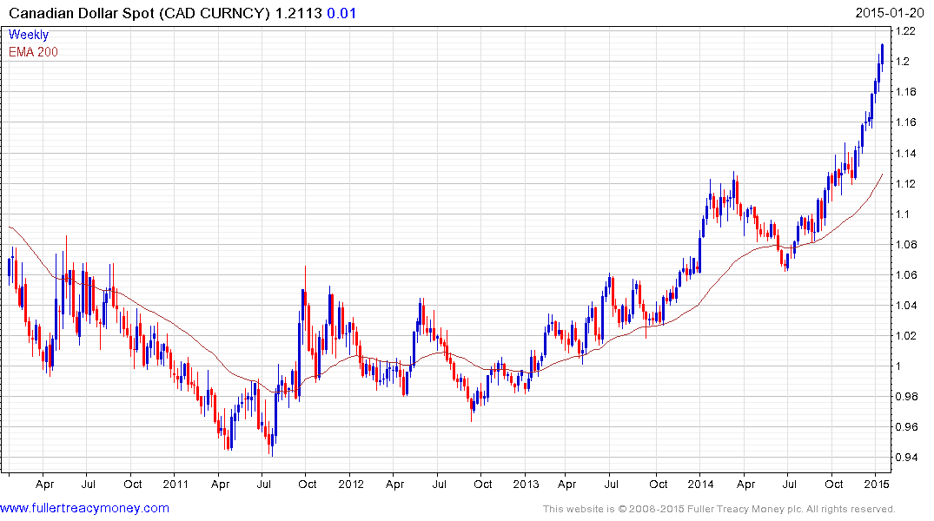934x521 pixels.
Task: Click the 1.04 price axis label
Action: tap(906, 305)
